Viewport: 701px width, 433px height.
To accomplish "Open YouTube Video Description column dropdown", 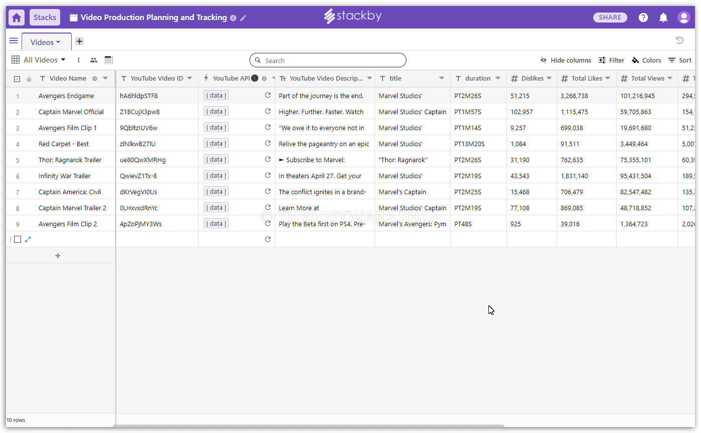I will 370,78.
